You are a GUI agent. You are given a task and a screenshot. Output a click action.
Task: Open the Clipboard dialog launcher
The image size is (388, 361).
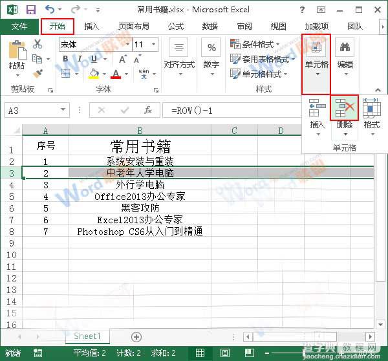tap(50, 90)
